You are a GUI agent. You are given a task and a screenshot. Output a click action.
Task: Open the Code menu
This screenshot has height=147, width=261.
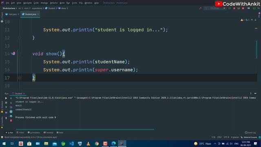tap(36, 3)
